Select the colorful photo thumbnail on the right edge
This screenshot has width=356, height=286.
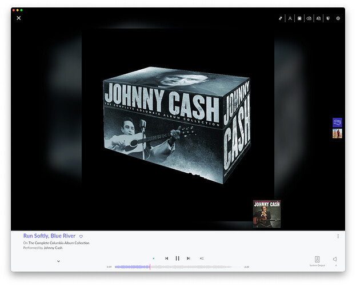pyautogui.click(x=337, y=133)
